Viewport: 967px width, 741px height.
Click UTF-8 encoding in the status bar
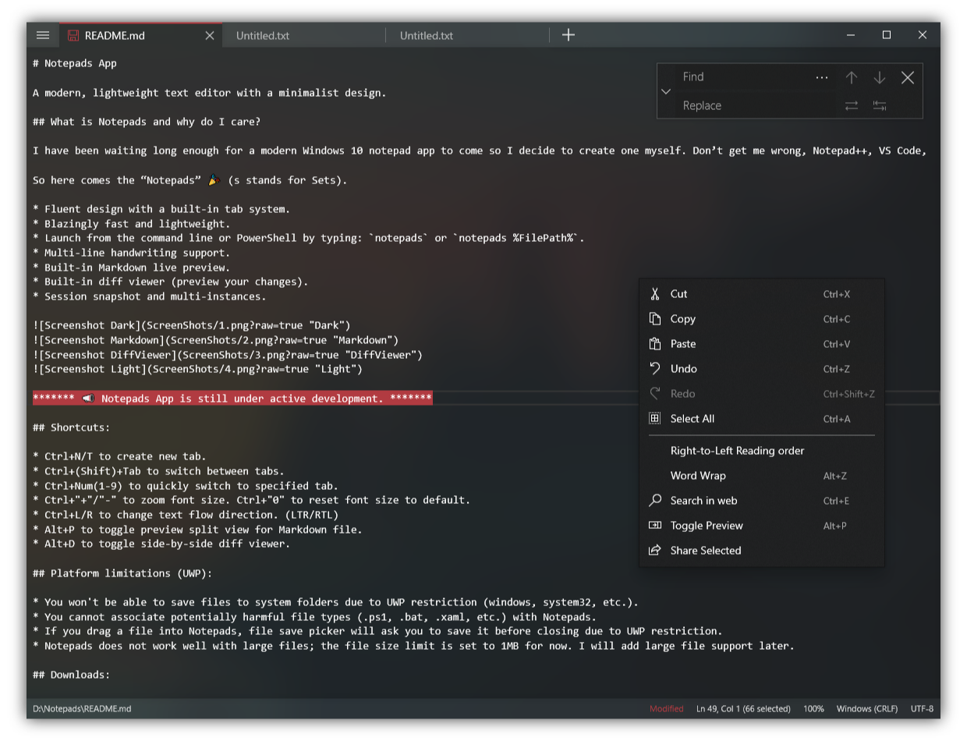tap(921, 708)
